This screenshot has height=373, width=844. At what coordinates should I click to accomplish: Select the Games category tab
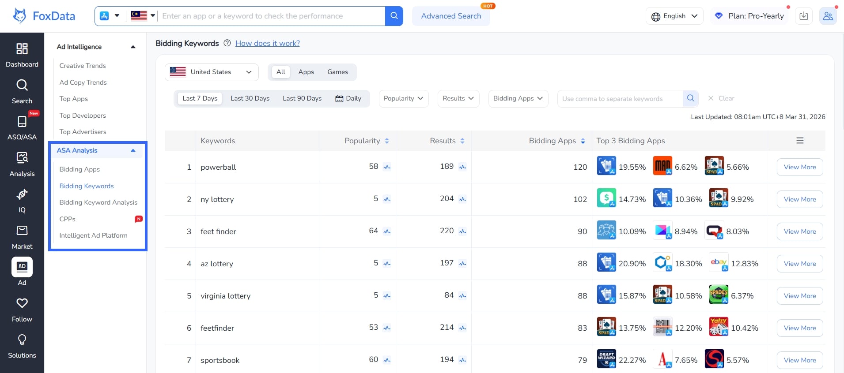click(337, 72)
